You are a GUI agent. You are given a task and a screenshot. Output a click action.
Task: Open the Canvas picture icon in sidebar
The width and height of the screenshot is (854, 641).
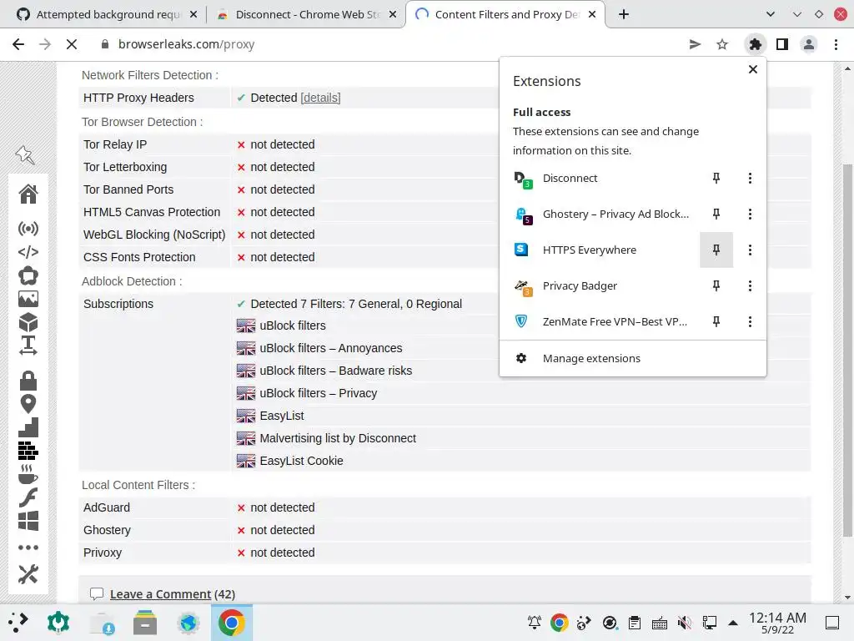[x=28, y=299]
